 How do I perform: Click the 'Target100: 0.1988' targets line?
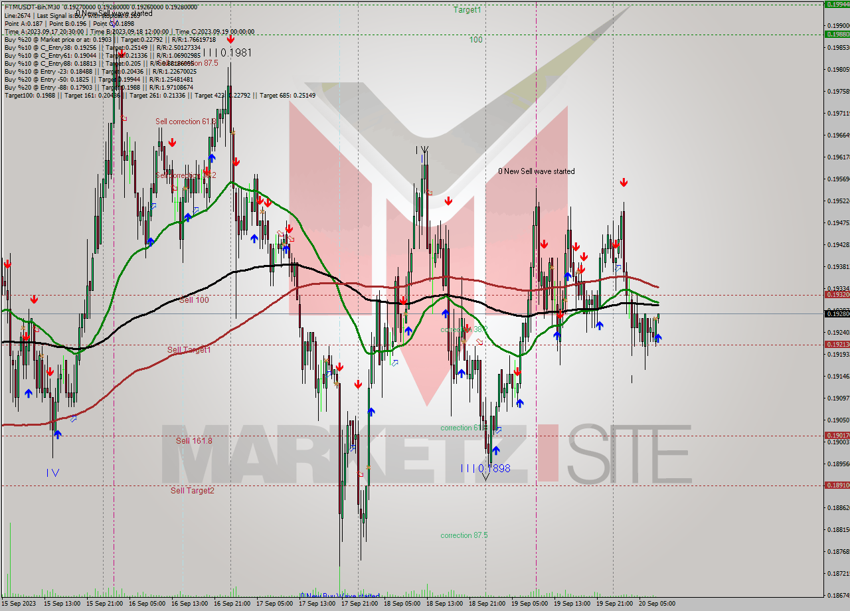click(x=160, y=96)
